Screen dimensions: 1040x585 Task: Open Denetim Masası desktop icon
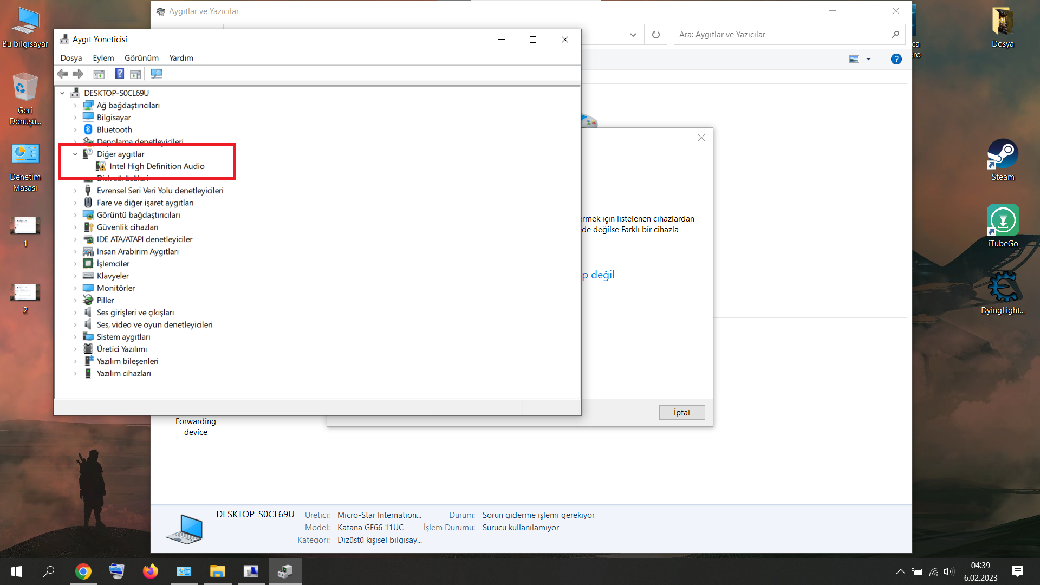[25, 167]
